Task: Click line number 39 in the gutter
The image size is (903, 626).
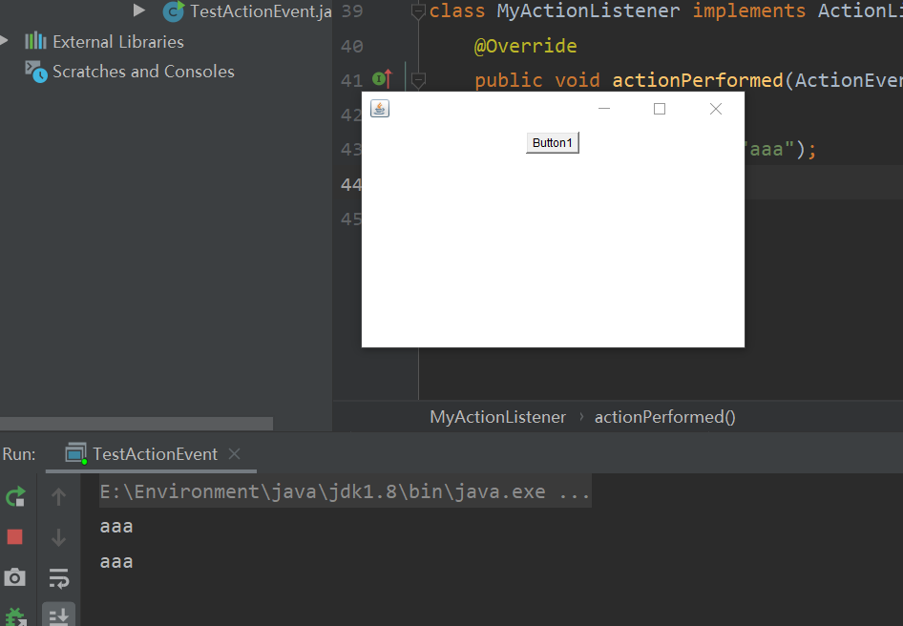Action: 352,10
